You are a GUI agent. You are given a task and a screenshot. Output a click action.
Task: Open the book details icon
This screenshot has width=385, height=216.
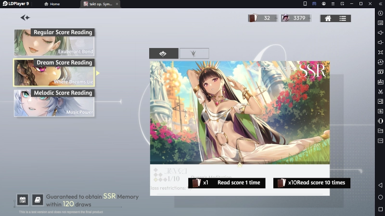coord(38,199)
